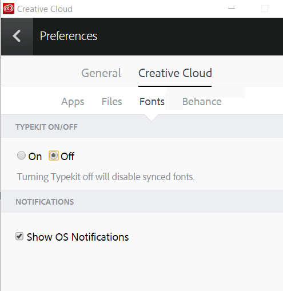Maximize the Creative Cloud window

pyautogui.click(x=265, y=9)
